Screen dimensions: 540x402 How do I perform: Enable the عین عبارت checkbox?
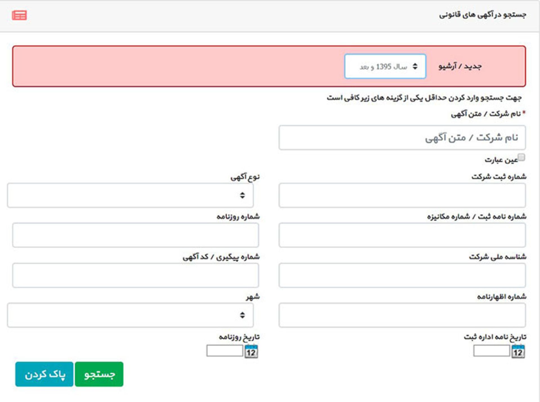pos(521,157)
